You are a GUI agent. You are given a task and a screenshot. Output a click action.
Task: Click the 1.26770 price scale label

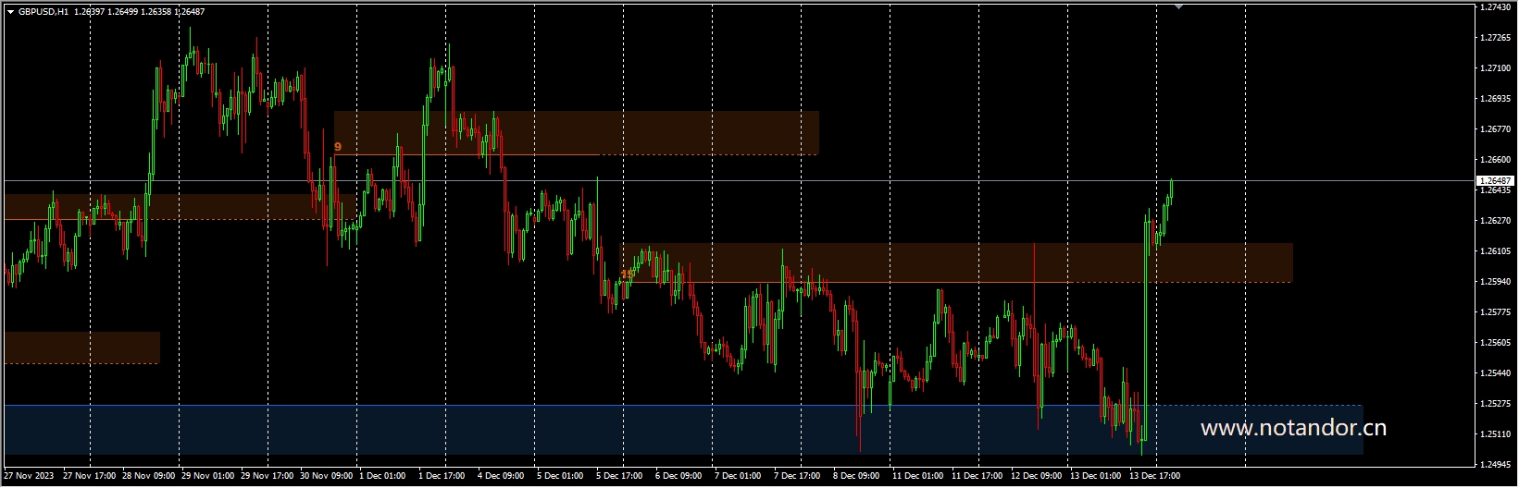click(1496, 129)
